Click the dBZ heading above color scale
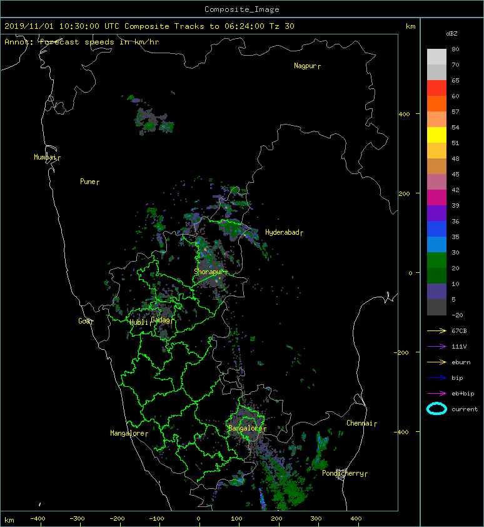 [x=451, y=34]
